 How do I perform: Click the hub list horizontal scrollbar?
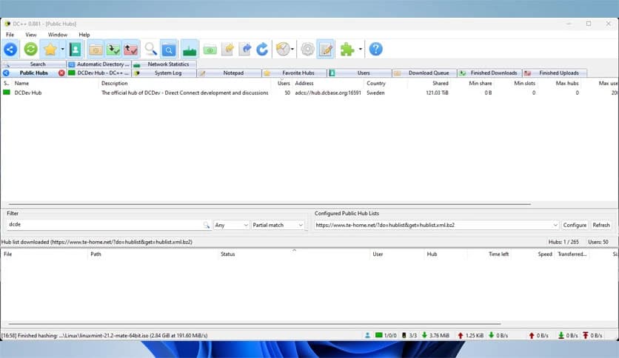click(270, 204)
